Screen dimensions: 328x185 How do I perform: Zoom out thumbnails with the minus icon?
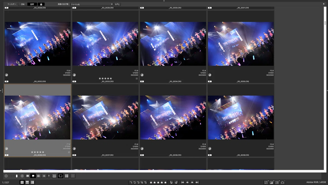[x=6, y=176]
